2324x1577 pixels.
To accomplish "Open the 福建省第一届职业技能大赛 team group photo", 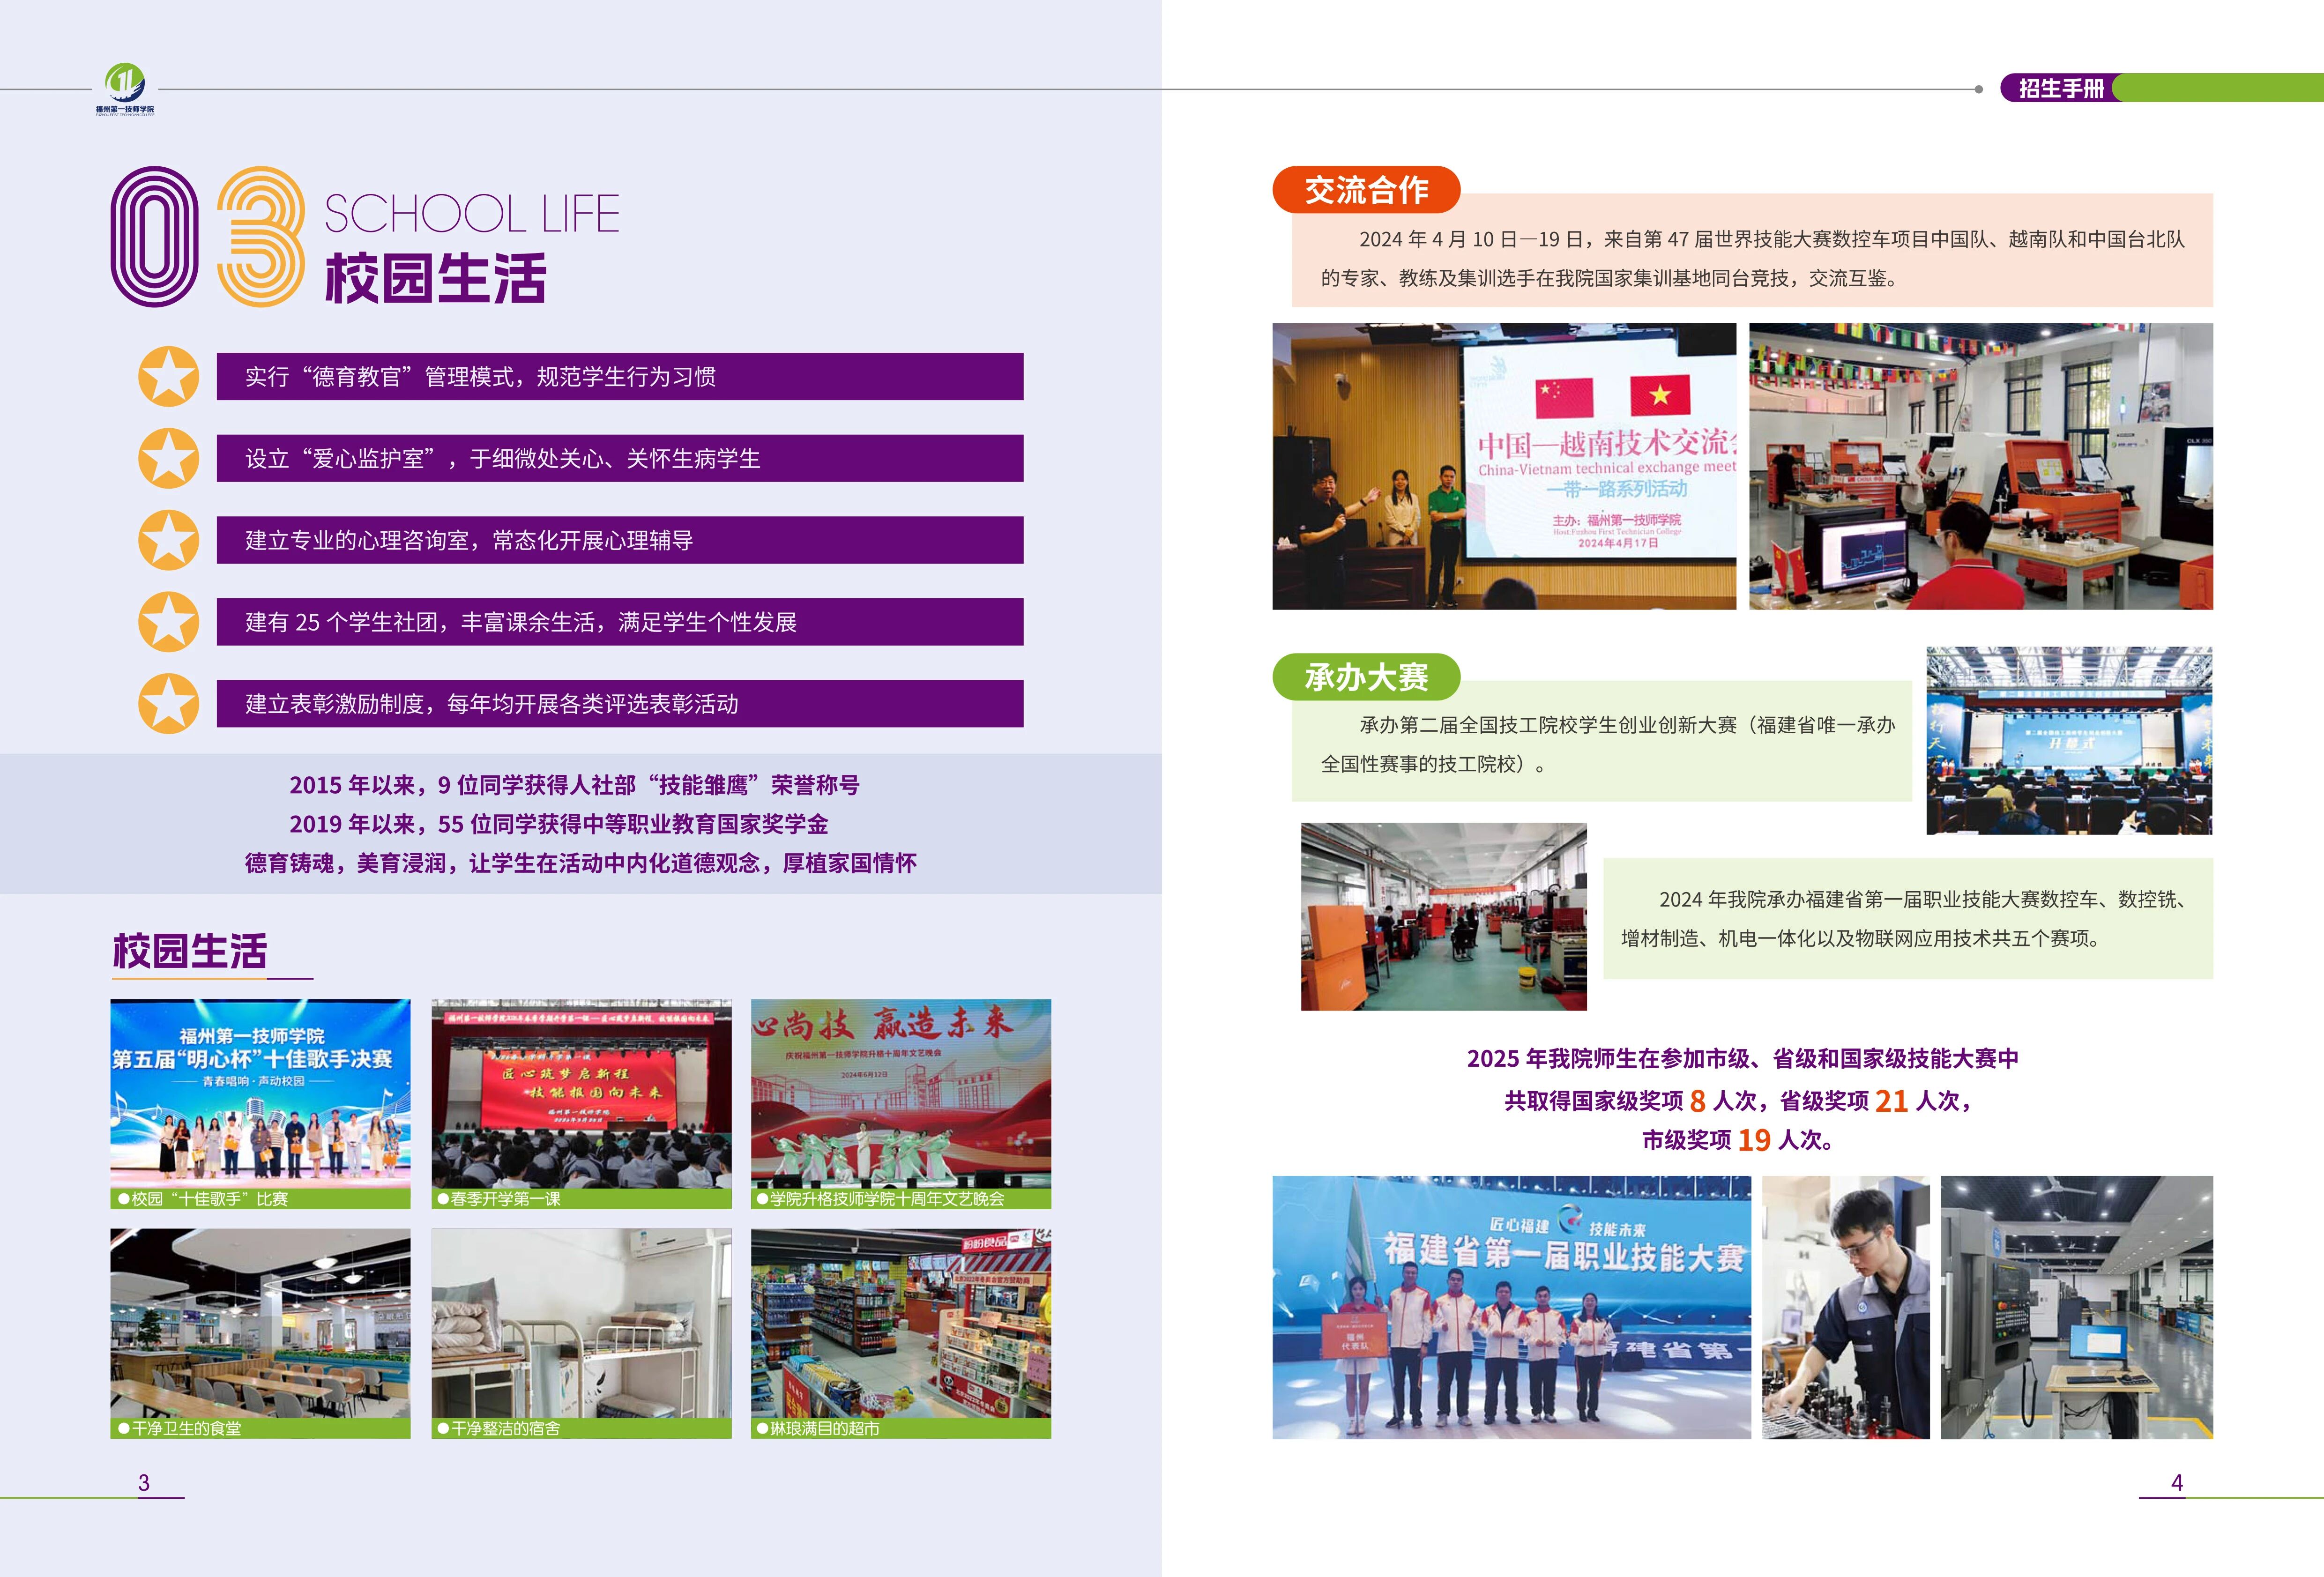I will [1512, 1308].
